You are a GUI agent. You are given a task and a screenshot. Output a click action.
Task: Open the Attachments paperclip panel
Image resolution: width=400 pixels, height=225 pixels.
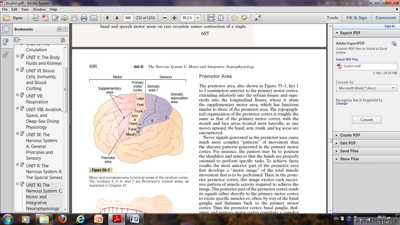coord(5,55)
